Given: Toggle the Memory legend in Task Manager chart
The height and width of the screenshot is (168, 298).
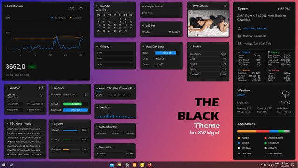Looking at the screenshot, I should (x=75, y=18).
